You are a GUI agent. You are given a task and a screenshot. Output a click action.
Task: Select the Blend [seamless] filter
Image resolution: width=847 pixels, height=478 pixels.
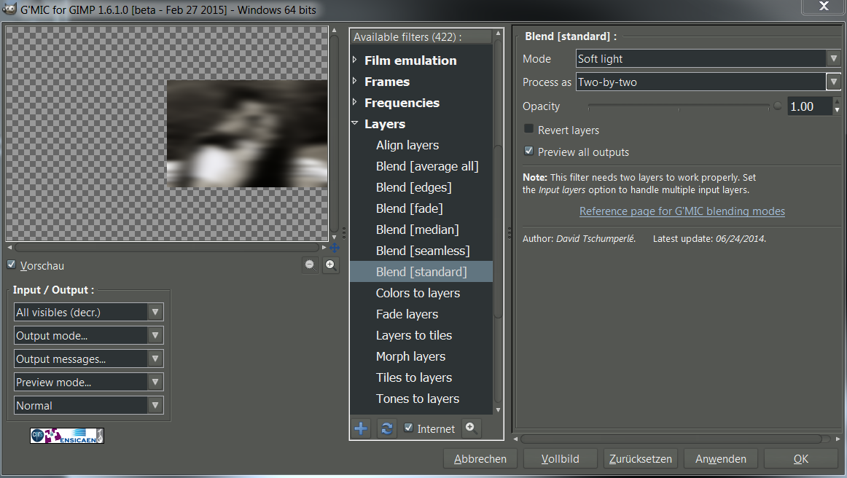tap(423, 251)
